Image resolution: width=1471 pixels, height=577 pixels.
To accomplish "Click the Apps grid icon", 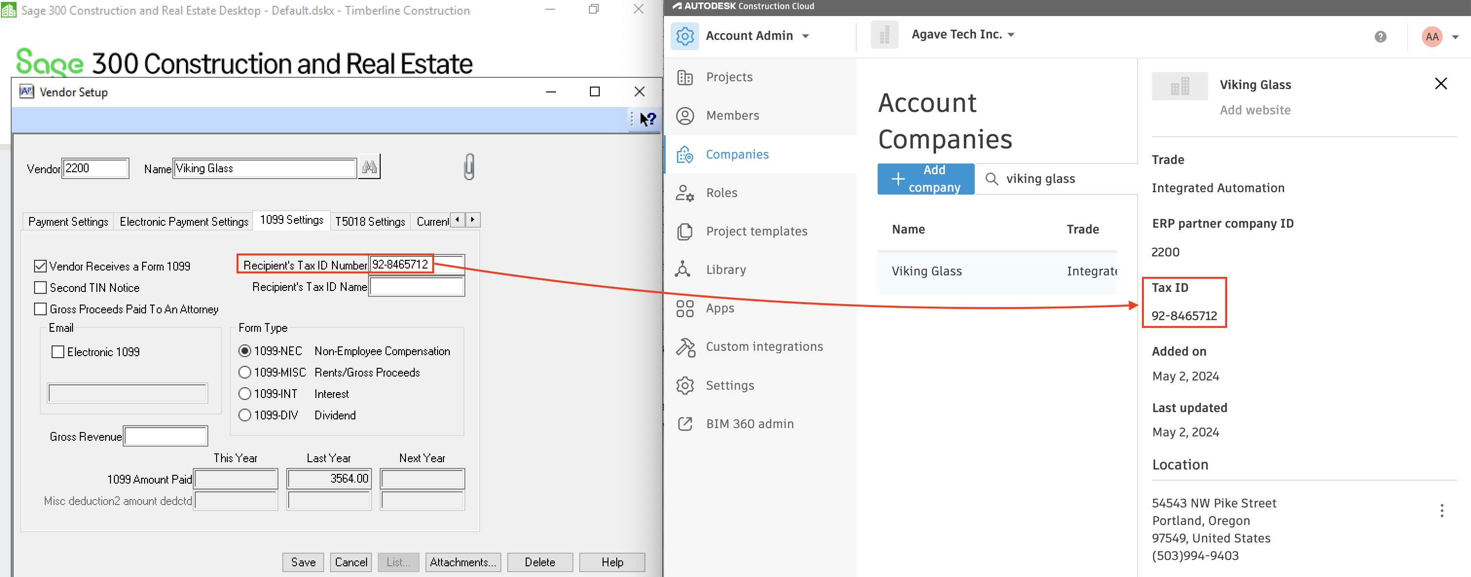I will (x=685, y=309).
